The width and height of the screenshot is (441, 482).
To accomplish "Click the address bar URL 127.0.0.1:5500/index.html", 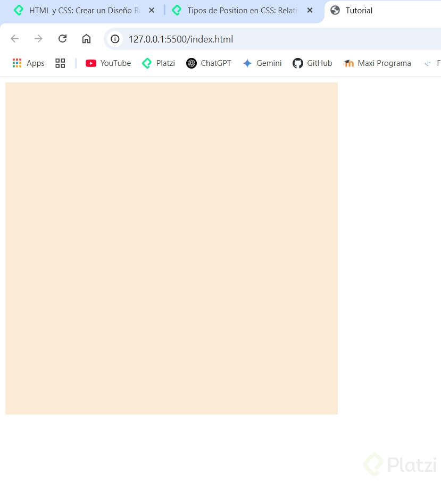I will tap(181, 39).
